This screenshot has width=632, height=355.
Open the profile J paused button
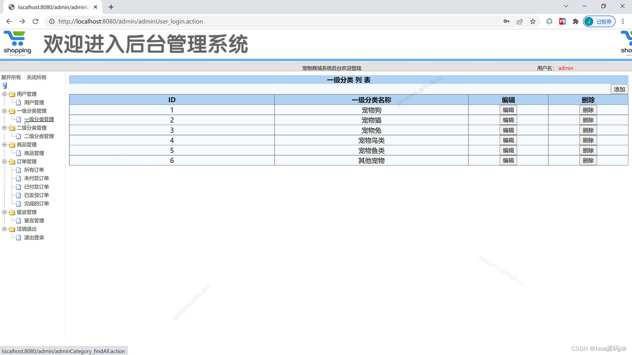(x=599, y=21)
